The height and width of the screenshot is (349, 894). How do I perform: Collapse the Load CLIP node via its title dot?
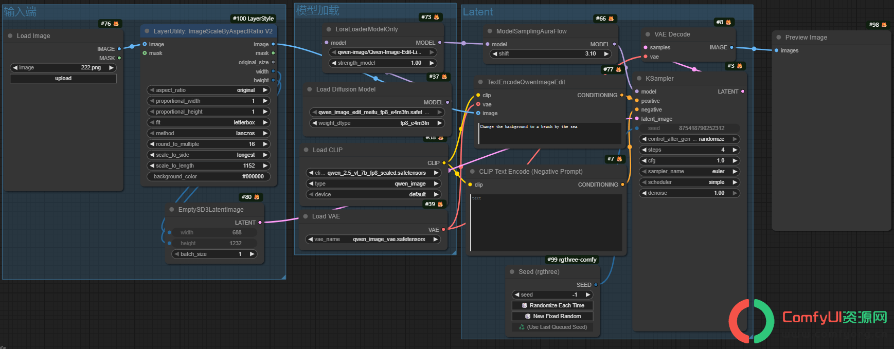[x=306, y=150]
